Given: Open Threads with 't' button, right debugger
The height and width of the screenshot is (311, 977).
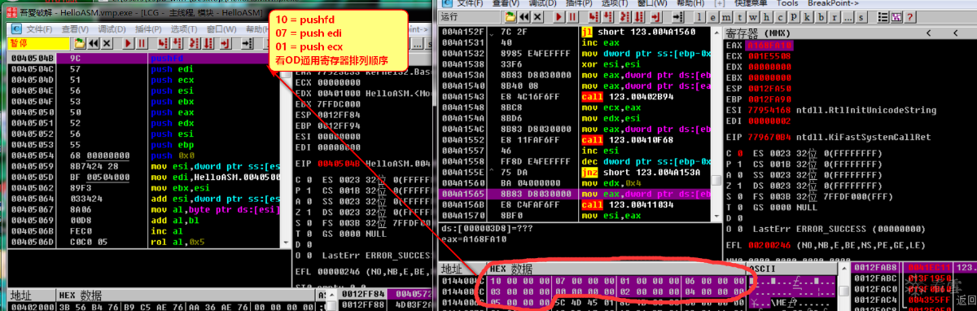Looking at the screenshot, I should pyautogui.click(x=739, y=17).
